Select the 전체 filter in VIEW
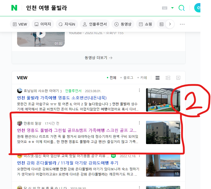Image resolution: width=211 pixels, height=189 pixels. (x=112, y=78)
